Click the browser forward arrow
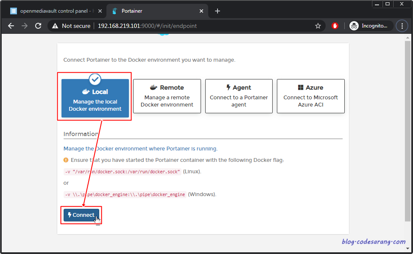This screenshot has width=413, height=254. coord(25,26)
